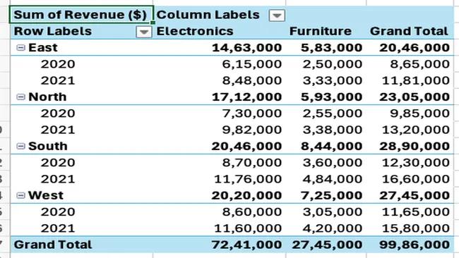Select cell with value 4,20,000
The height and width of the screenshot is (258, 459).
tap(333, 228)
